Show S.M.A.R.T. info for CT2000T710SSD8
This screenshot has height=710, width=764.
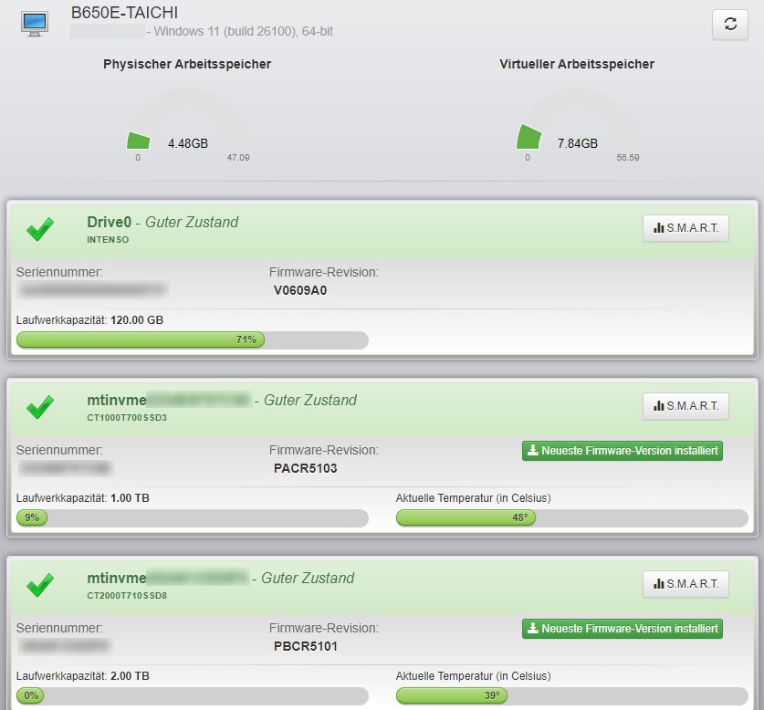click(686, 584)
